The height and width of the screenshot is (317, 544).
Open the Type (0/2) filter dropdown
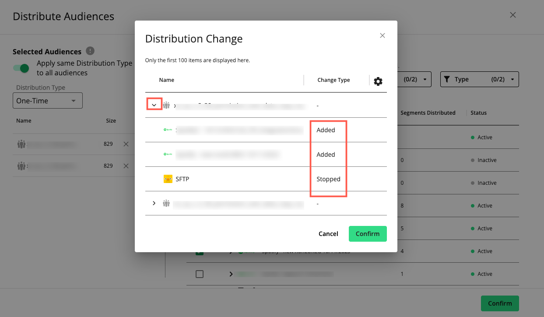[x=479, y=79]
